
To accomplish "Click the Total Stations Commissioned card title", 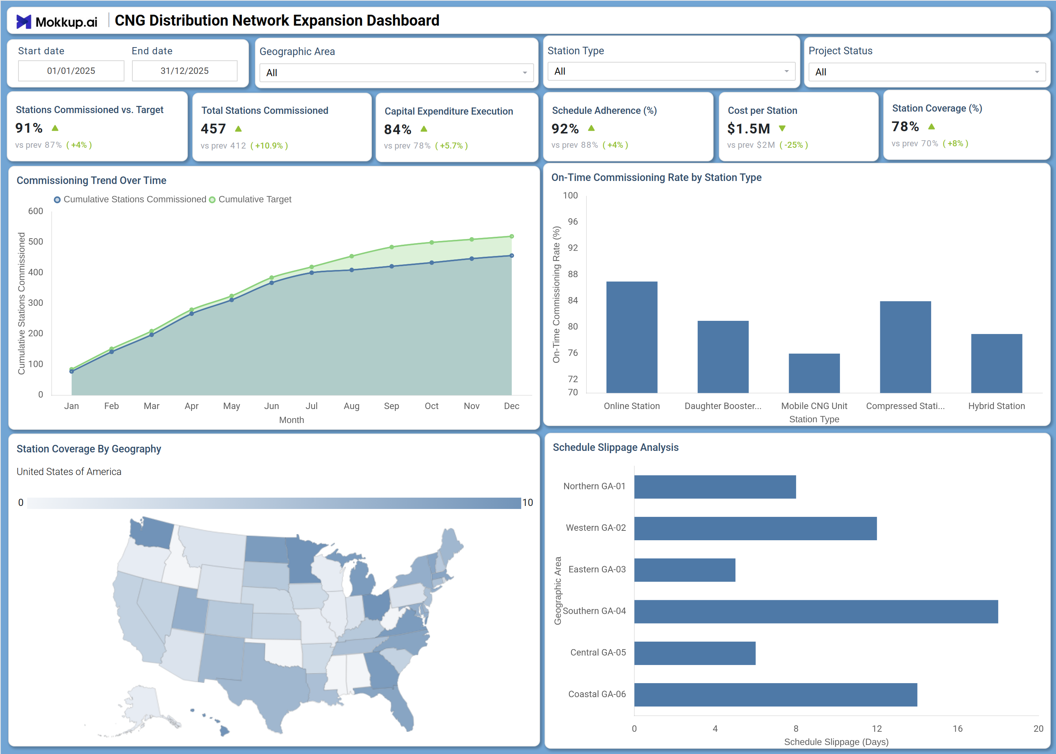I will (265, 110).
